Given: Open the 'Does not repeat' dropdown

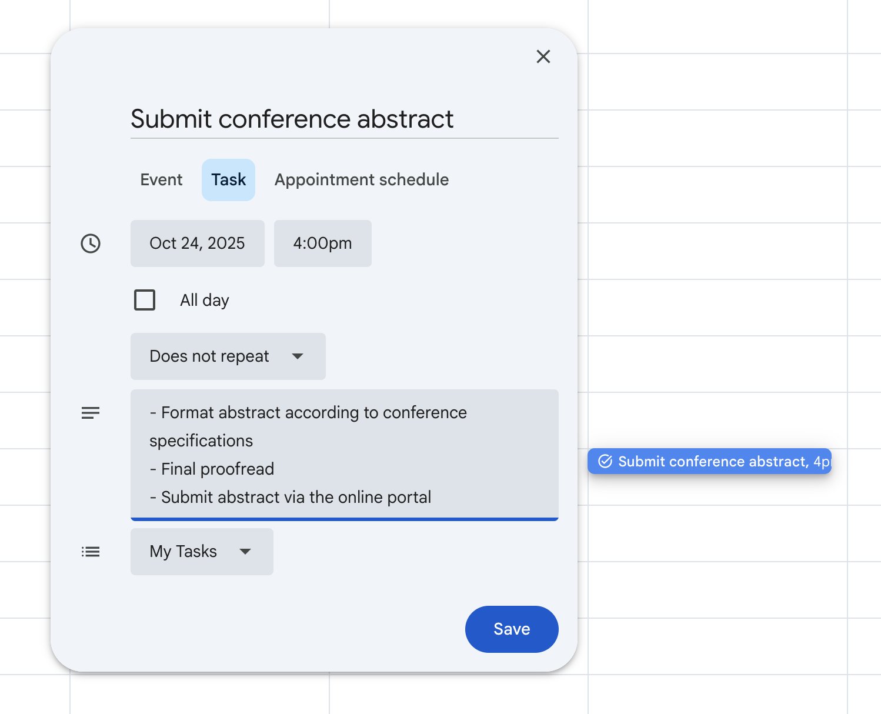Looking at the screenshot, I should [x=228, y=356].
